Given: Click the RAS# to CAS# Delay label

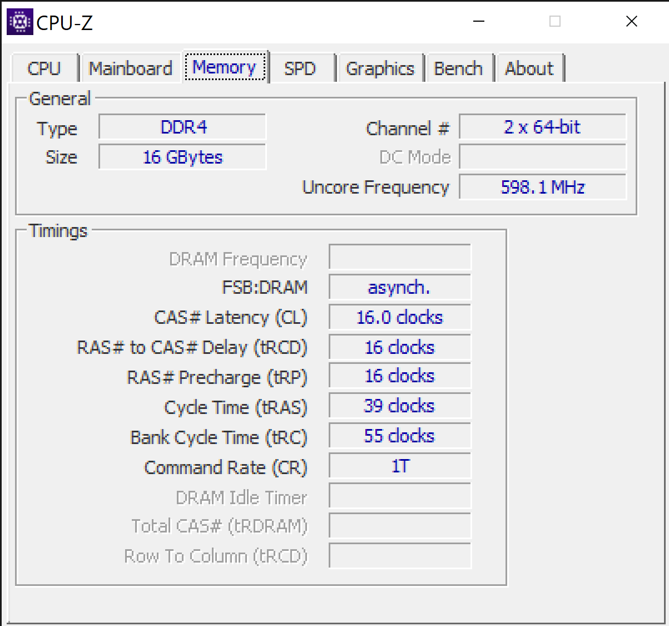Looking at the screenshot, I should pyautogui.click(x=192, y=348).
